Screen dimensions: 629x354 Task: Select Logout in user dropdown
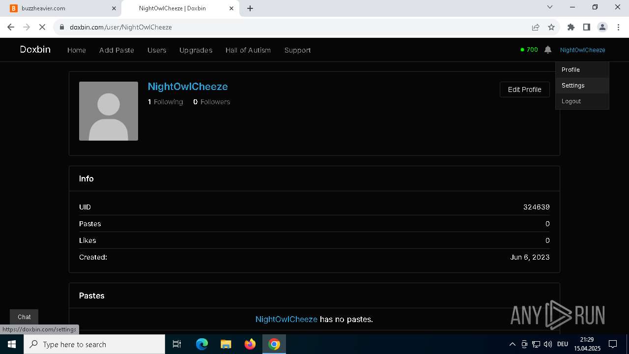582,101
